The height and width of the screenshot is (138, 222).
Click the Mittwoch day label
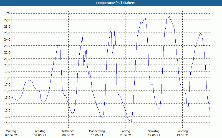point(68,131)
